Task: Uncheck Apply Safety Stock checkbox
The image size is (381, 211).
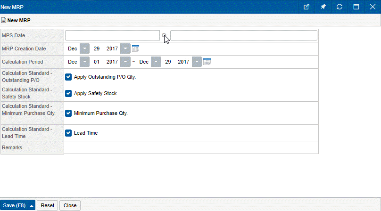Action: click(68, 93)
